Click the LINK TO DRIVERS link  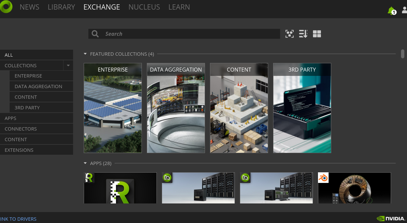pyautogui.click(x=18, y=219)
